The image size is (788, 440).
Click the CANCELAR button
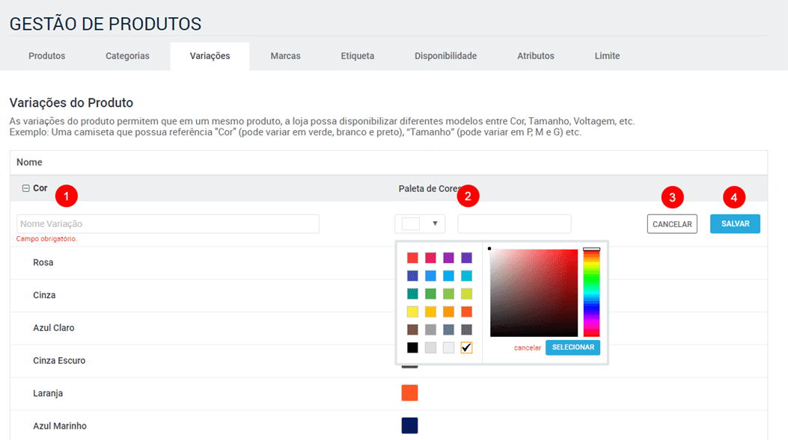672,224
